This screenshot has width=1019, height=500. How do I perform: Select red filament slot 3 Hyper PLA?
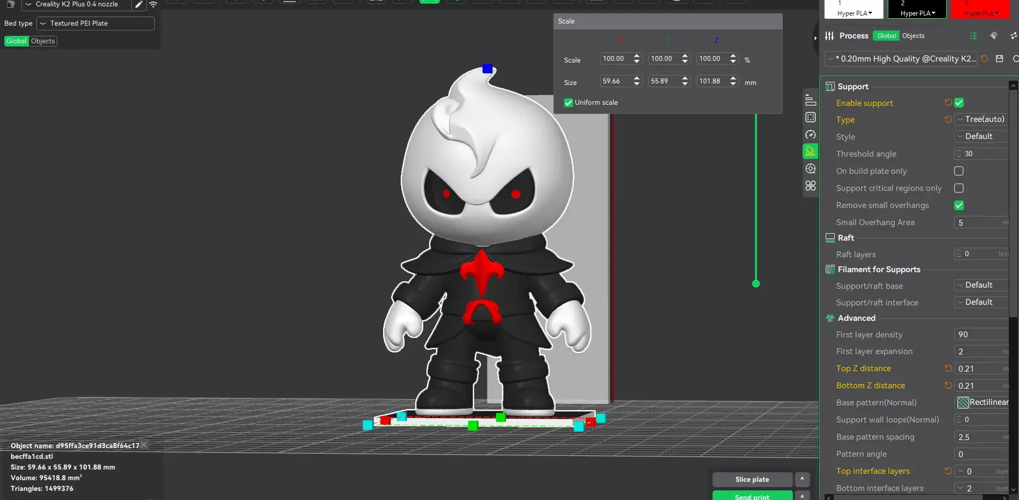[x=981, y=9]
